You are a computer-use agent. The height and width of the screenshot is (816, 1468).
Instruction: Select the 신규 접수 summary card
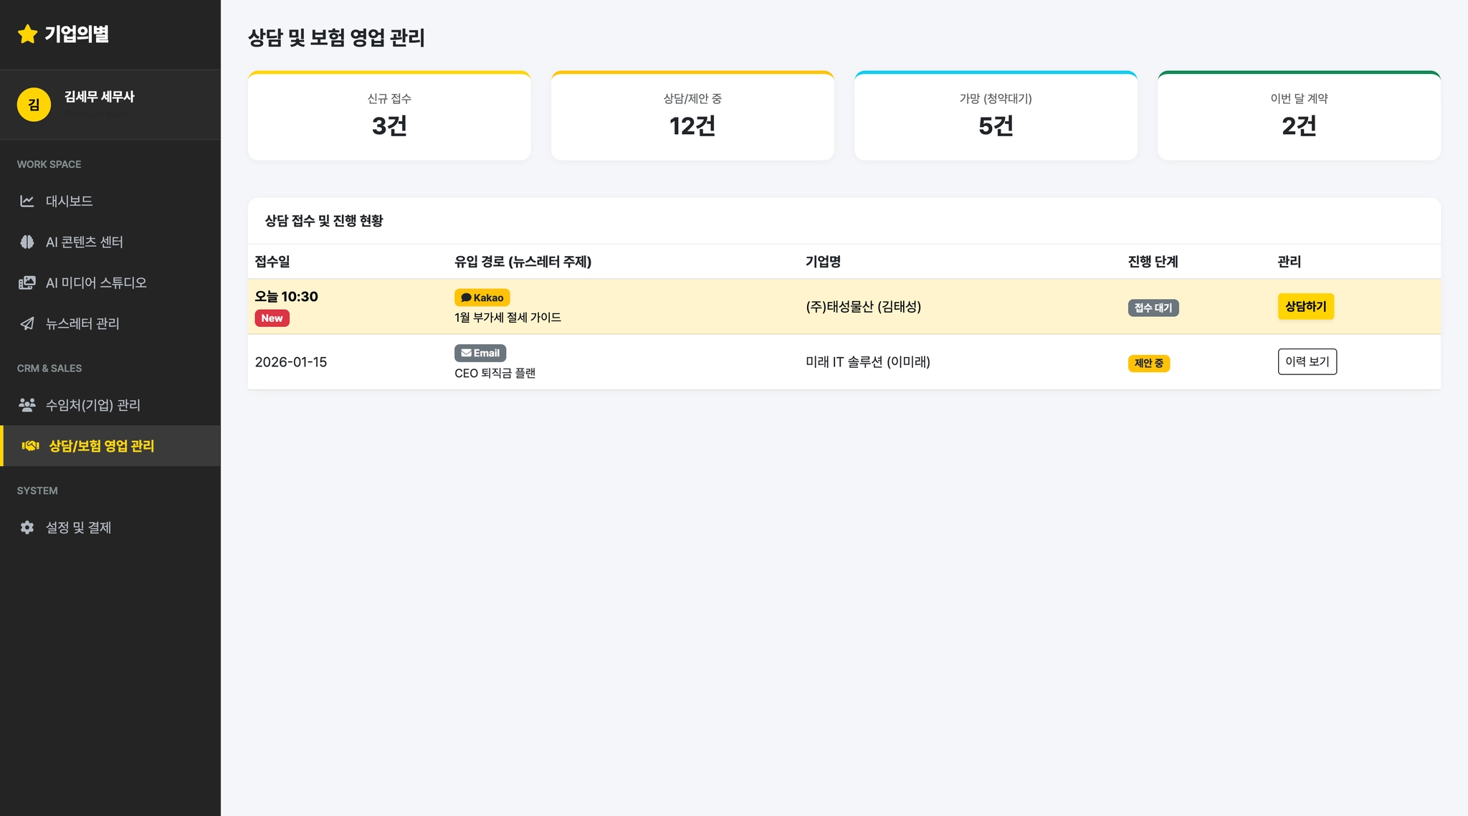pos(389,115)
